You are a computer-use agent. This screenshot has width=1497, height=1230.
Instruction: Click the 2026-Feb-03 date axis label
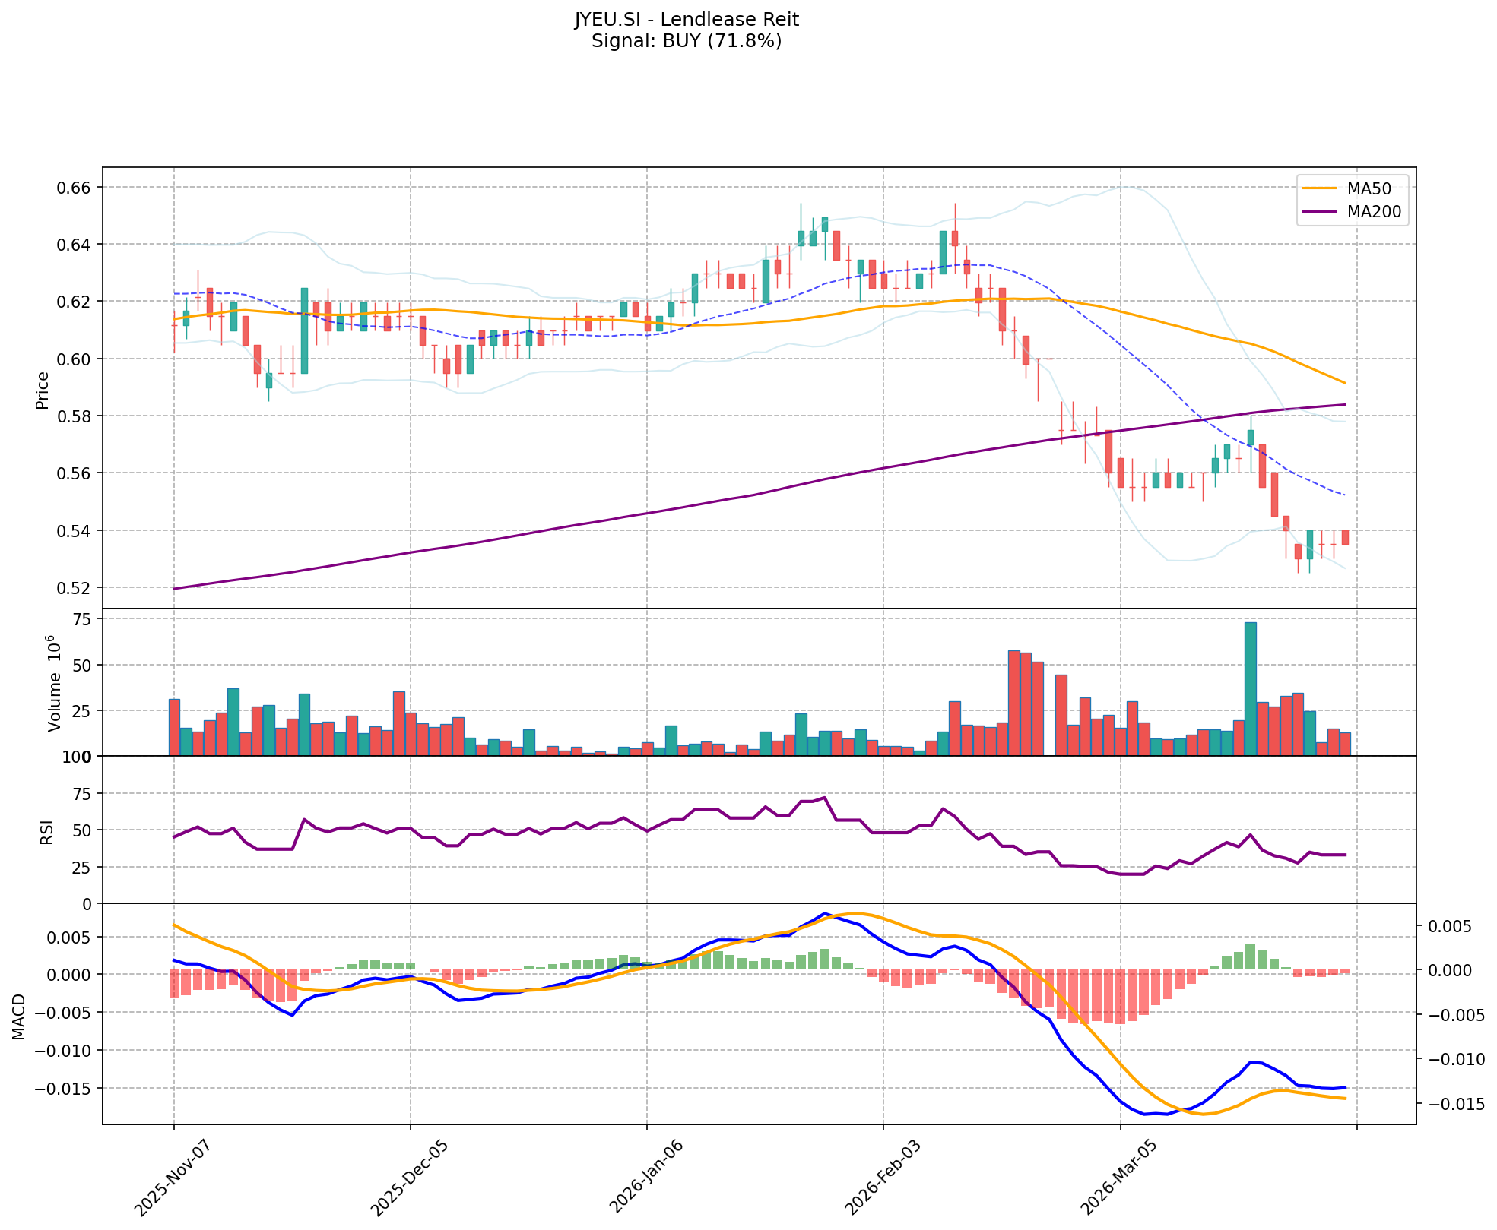pos(883,1177)
